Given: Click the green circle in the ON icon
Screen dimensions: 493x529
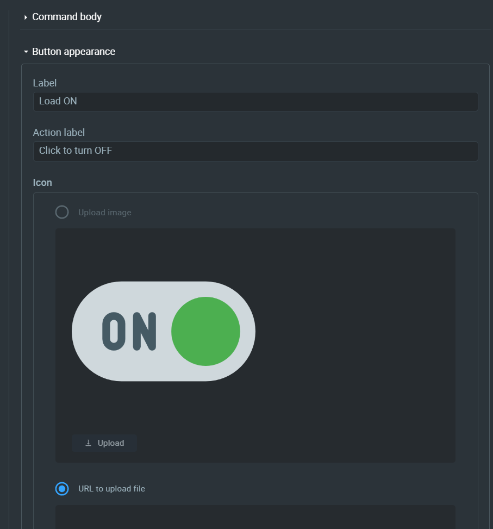Looking at the screenshot, I should click(205, 331).
